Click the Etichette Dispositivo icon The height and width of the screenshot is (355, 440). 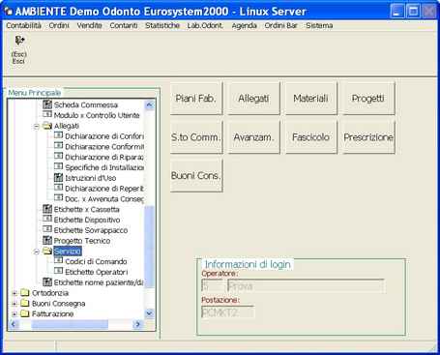tap(47, 219)
